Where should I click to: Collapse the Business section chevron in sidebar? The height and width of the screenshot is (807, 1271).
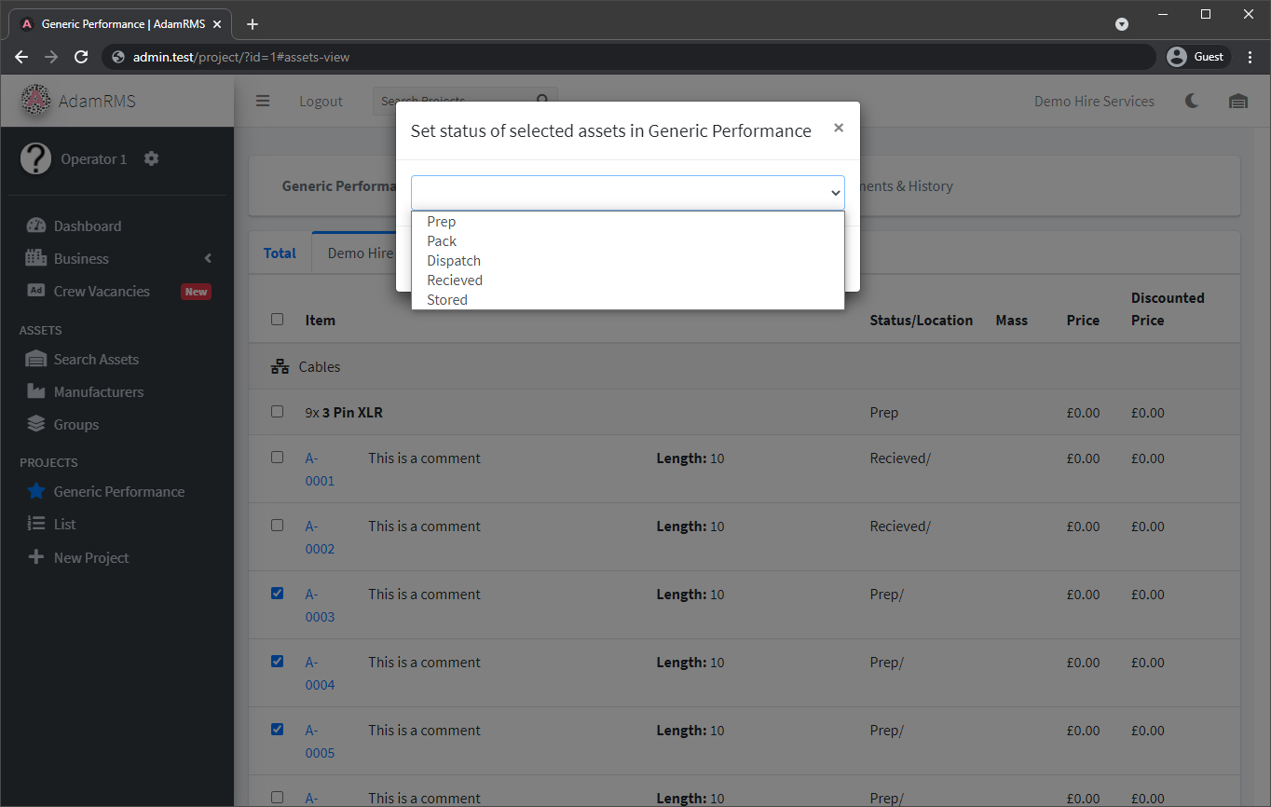click(x=208, y=258)
